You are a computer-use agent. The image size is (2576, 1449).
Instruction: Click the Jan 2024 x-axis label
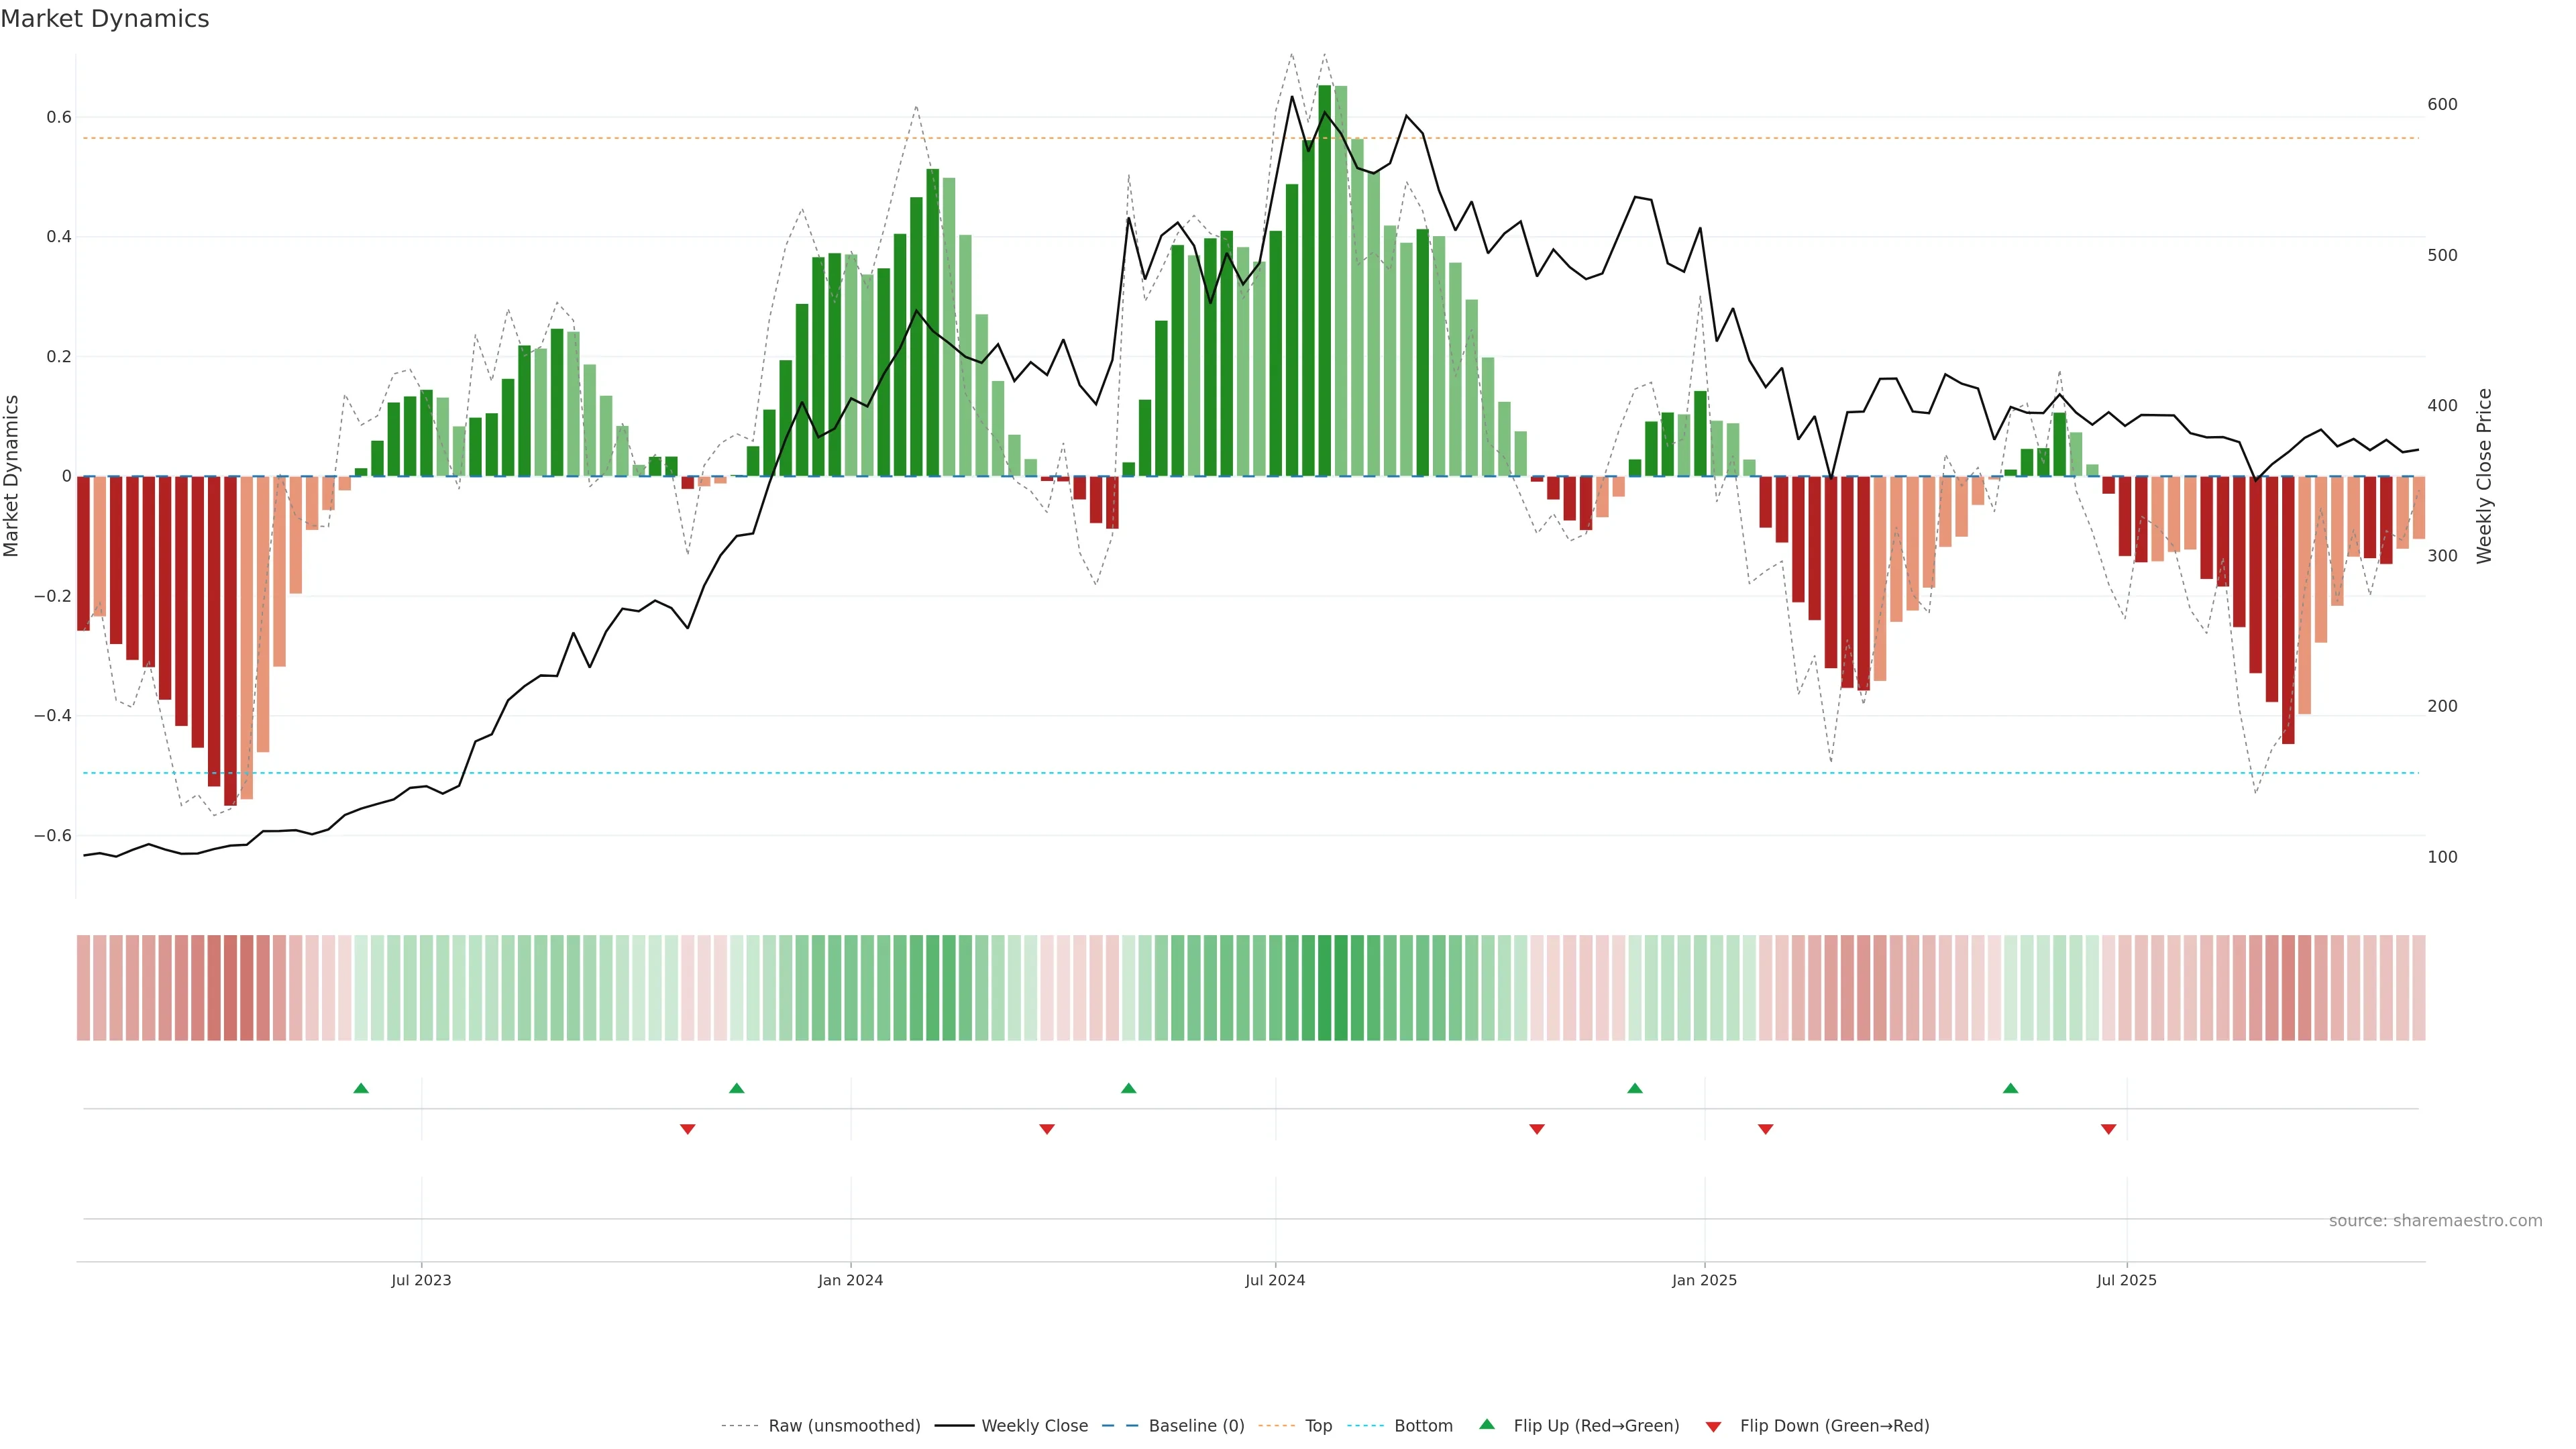click(850, 1280)
